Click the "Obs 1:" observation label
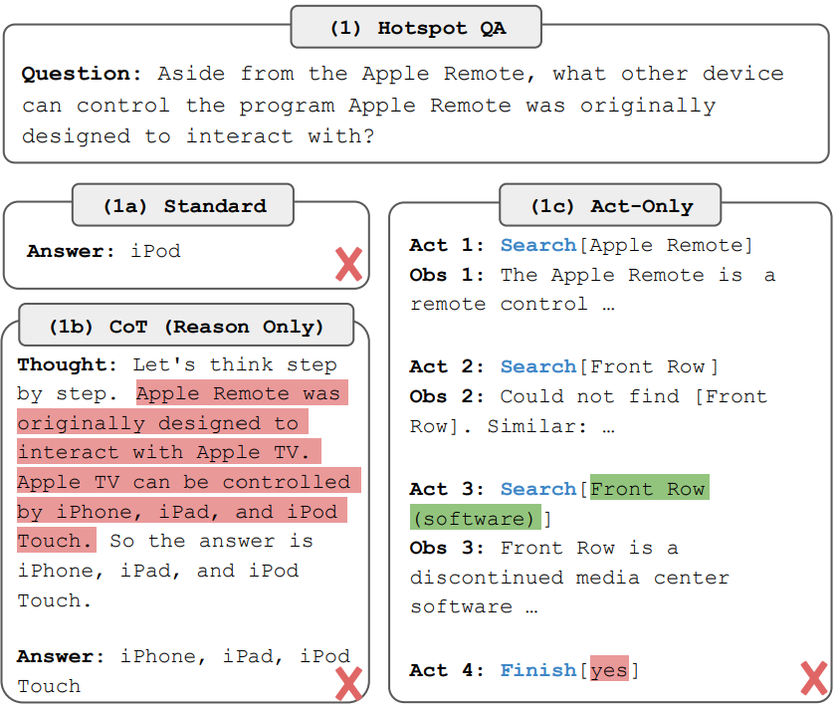 coord(447,275)
